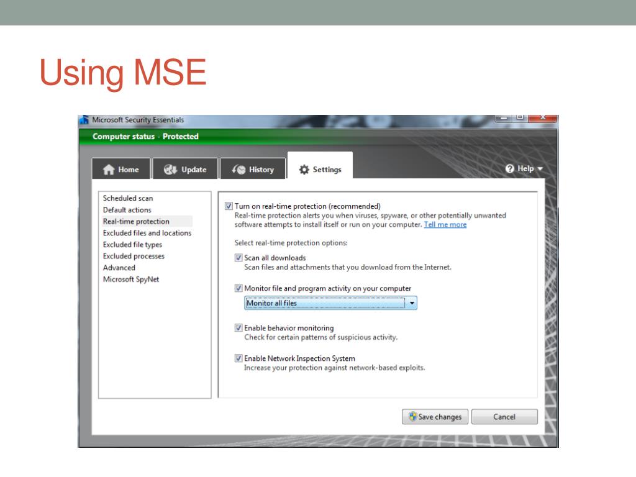Select Default actions in settings list
The height and width of the screenshot is (477, 636).
coord(127,210)
